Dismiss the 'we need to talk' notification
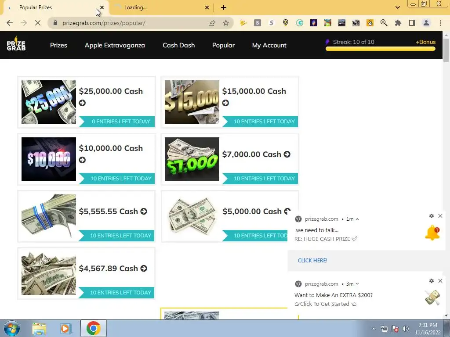 440,216
